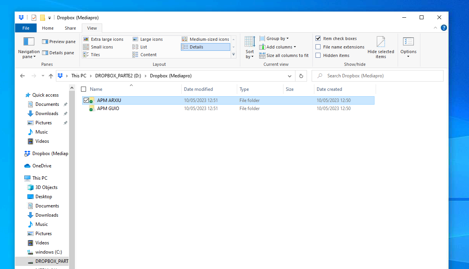This screenshot has width=469, height=269.
Task: Expand the address bar history dropdown
Action: point(290,76)
